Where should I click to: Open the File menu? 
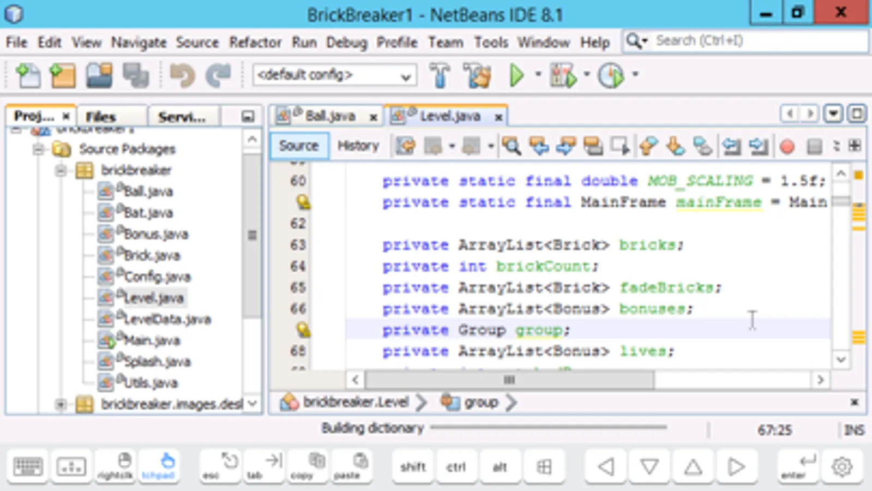16,43
